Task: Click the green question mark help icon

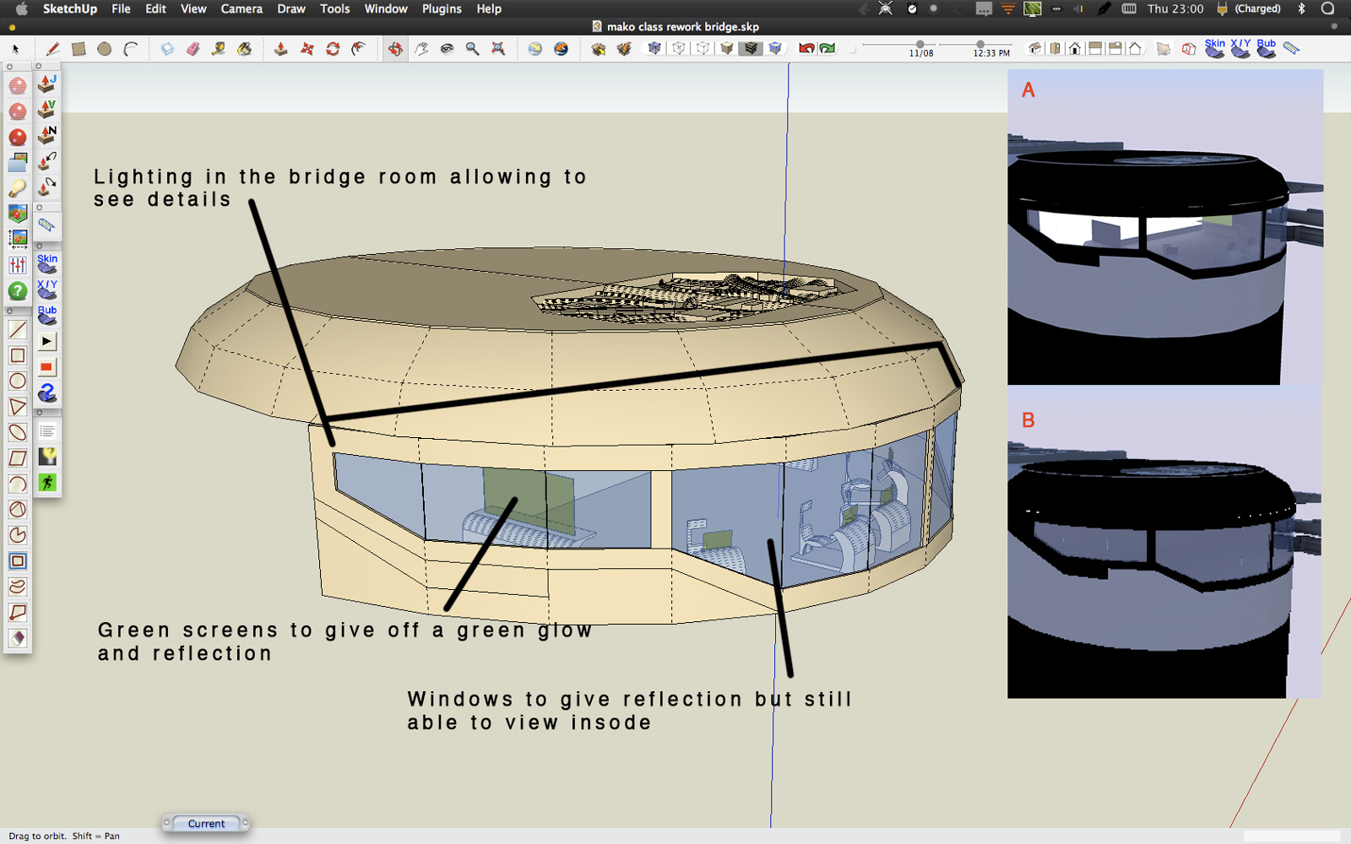Action: [x=18, y=291]
